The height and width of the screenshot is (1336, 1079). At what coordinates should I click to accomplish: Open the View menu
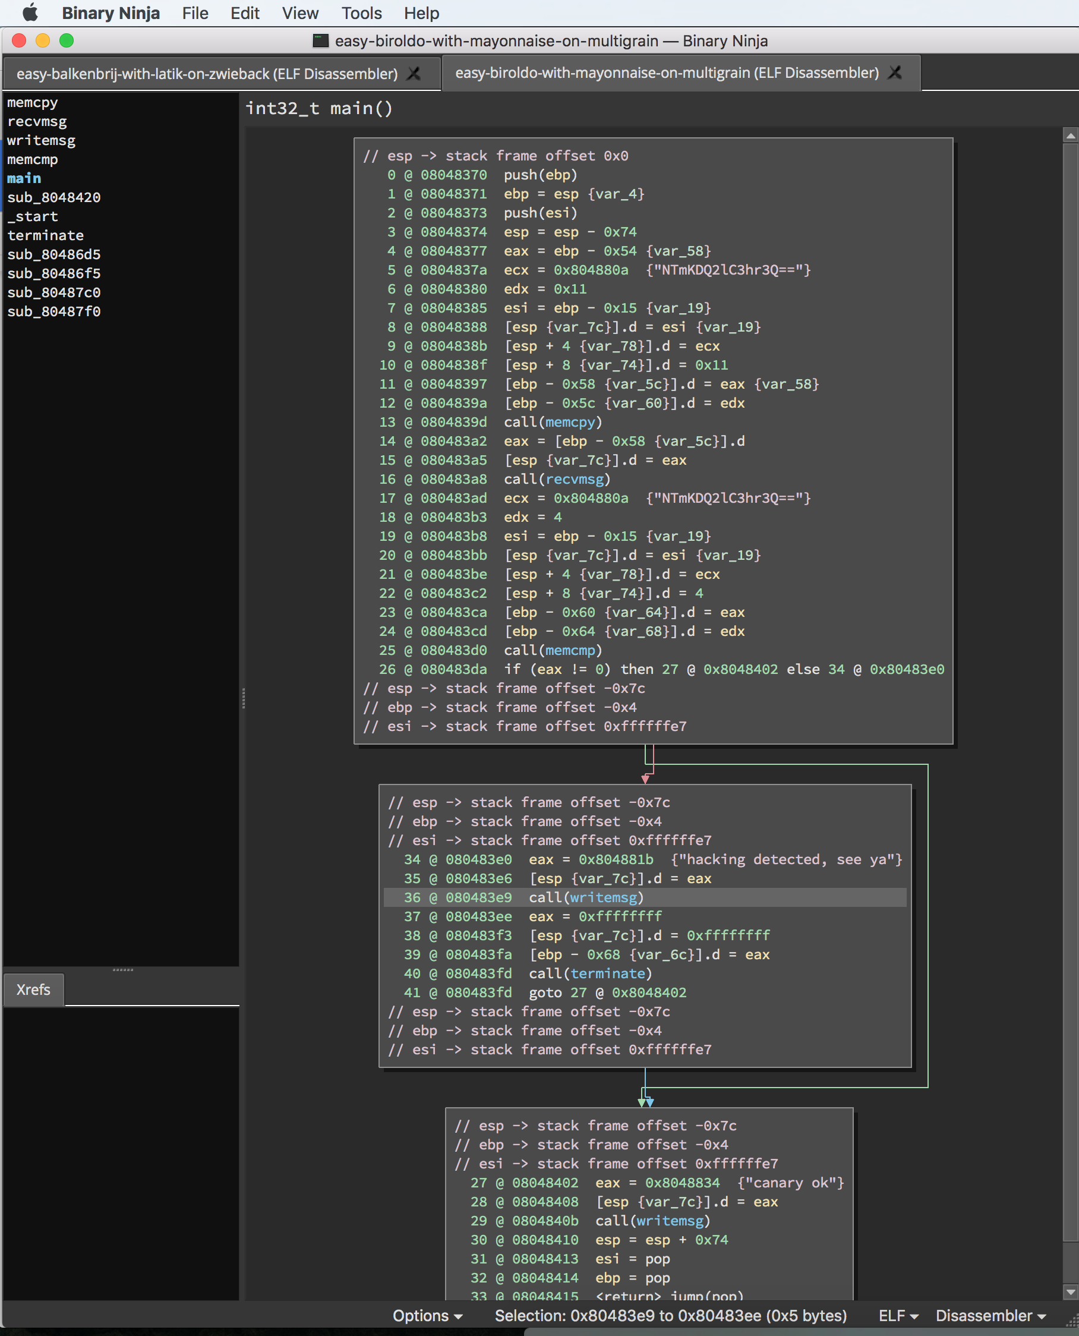[300, 12]
